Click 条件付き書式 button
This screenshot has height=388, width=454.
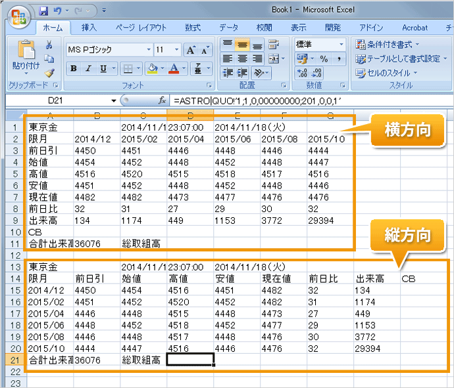click(x=387, y=44)
